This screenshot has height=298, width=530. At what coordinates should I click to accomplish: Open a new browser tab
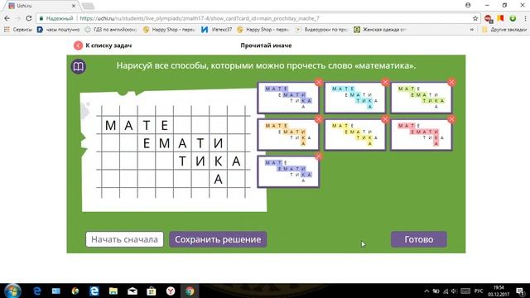pyautogui.click(x=88, y=6)
